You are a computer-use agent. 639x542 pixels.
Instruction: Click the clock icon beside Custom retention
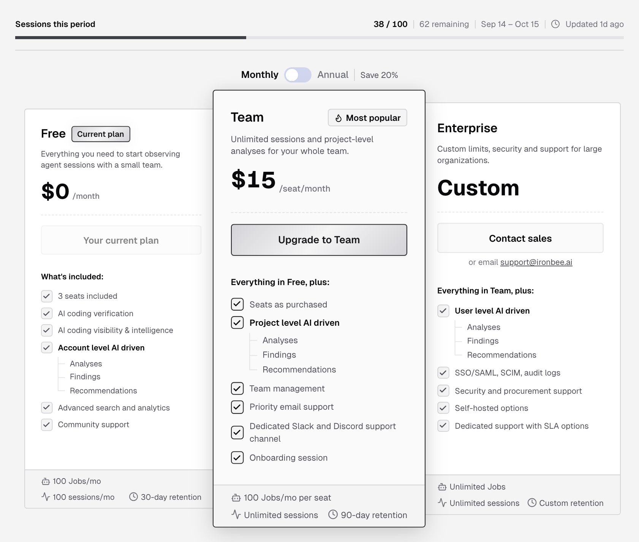pyautogui.click(x=532, y=503)
